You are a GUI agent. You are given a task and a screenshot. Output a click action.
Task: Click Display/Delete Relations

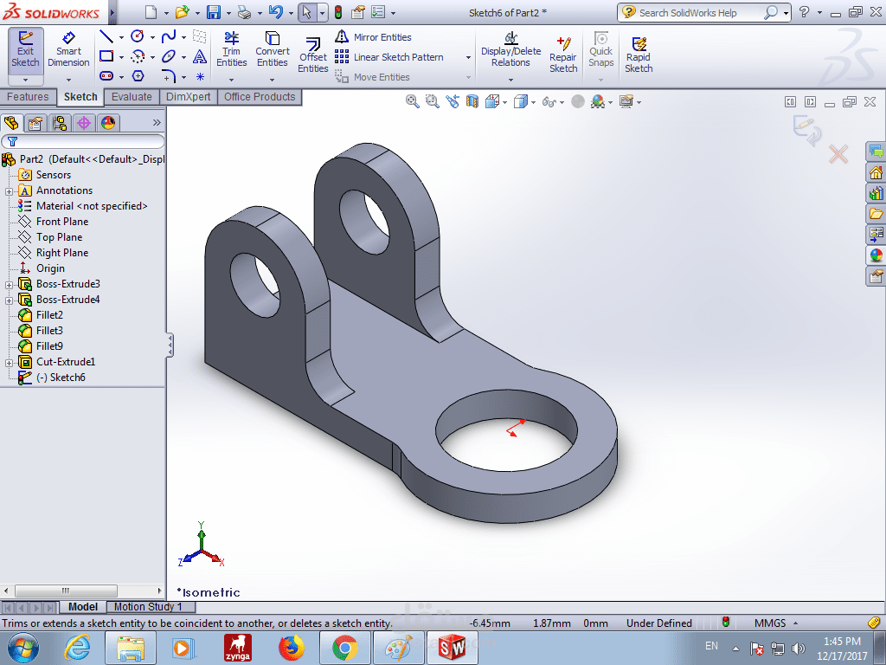[x=510, y=49]
